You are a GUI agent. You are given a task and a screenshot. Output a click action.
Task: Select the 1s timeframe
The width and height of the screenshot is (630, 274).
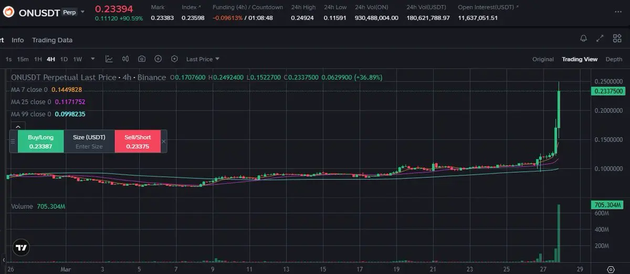click(x=8, y=59)
